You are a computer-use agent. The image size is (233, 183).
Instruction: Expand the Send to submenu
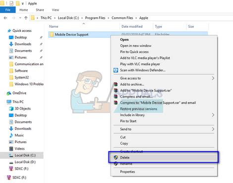tap(213, 129)
